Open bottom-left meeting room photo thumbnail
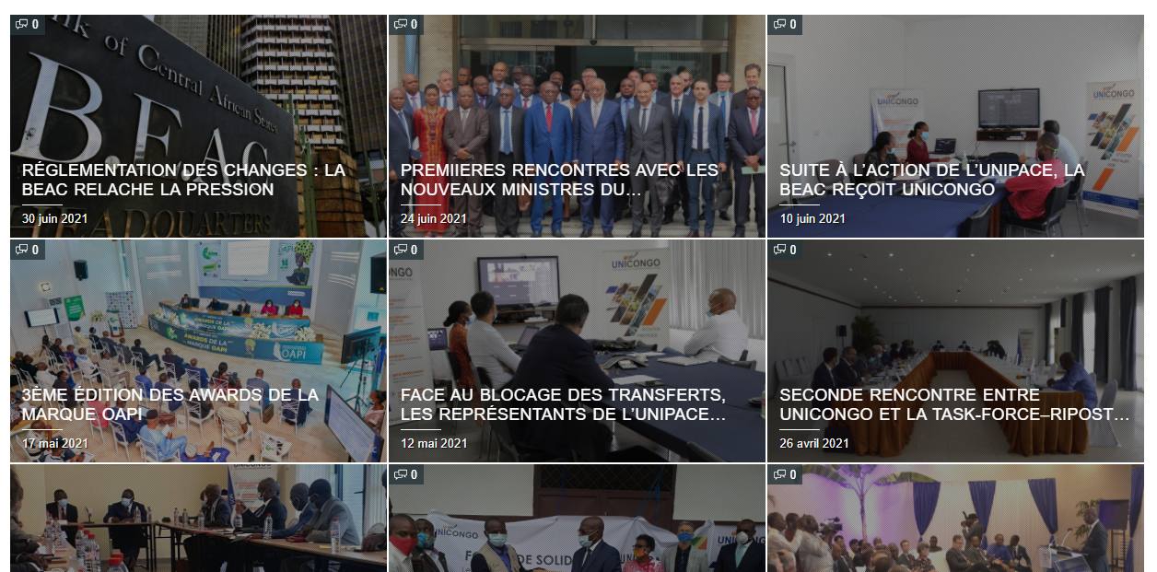 [x=198, y=518]
